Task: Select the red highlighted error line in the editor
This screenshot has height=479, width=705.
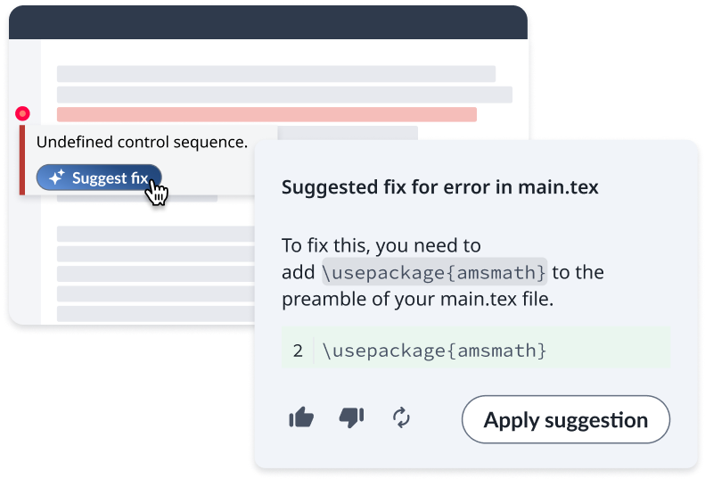Action: [266, 114]
